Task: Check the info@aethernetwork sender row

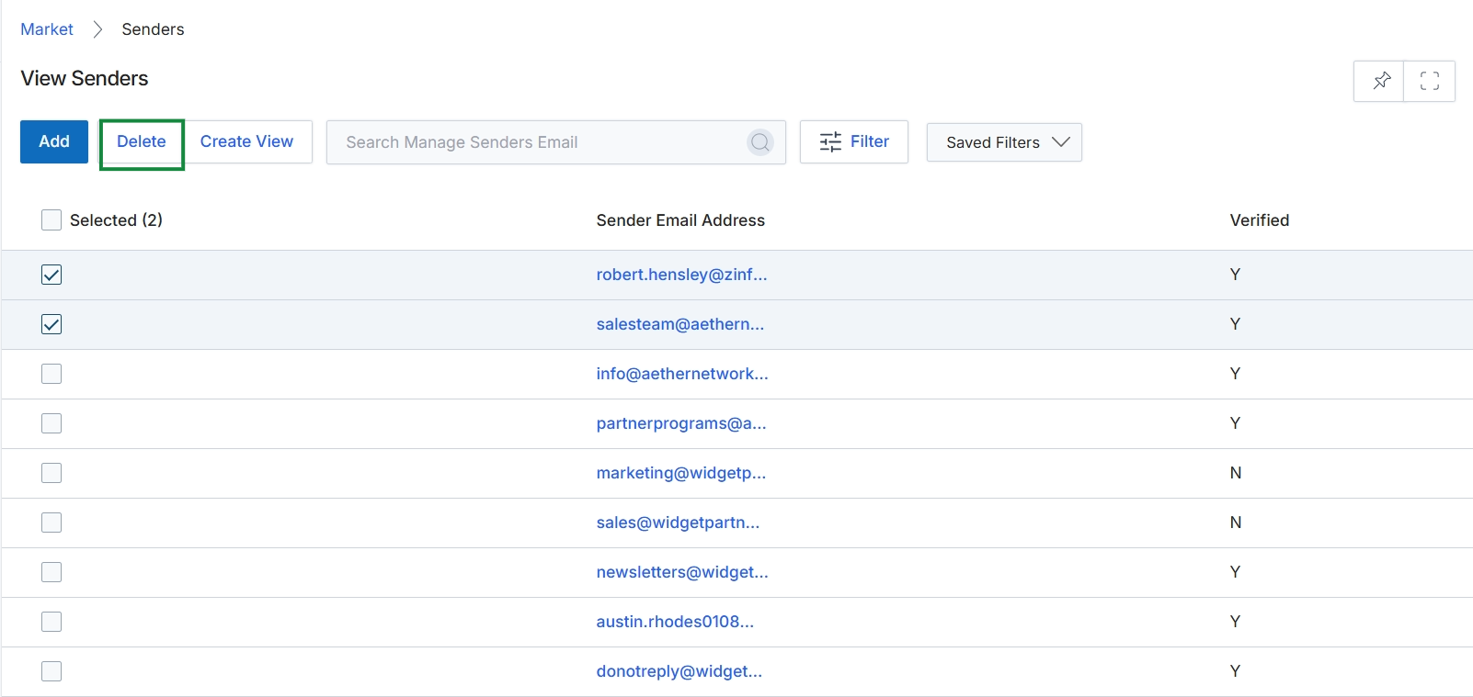Action: [x=51, y=374]
